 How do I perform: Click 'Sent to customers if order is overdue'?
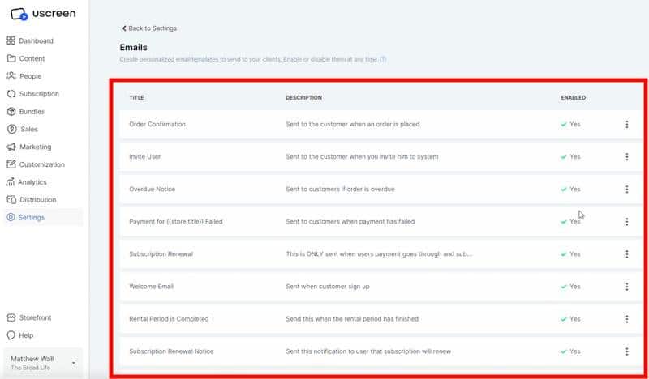(x=340, y=189)
